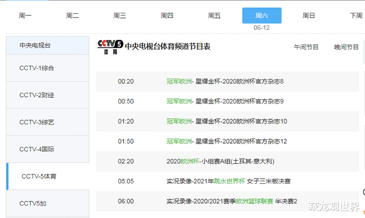Click 星耀金杯-2020欧洲杯官方杂志10 text
365x218 pixels.
(x=241, y=121)
